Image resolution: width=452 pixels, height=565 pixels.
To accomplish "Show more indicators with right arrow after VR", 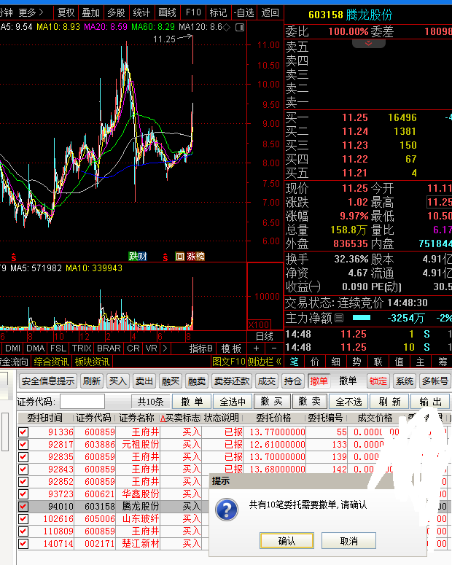I will [165, 348].
